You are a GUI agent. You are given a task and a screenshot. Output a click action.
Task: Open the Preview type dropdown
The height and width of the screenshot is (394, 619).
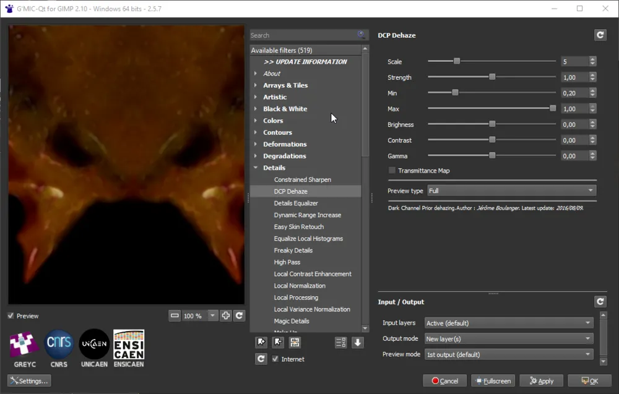click(512, 191)
